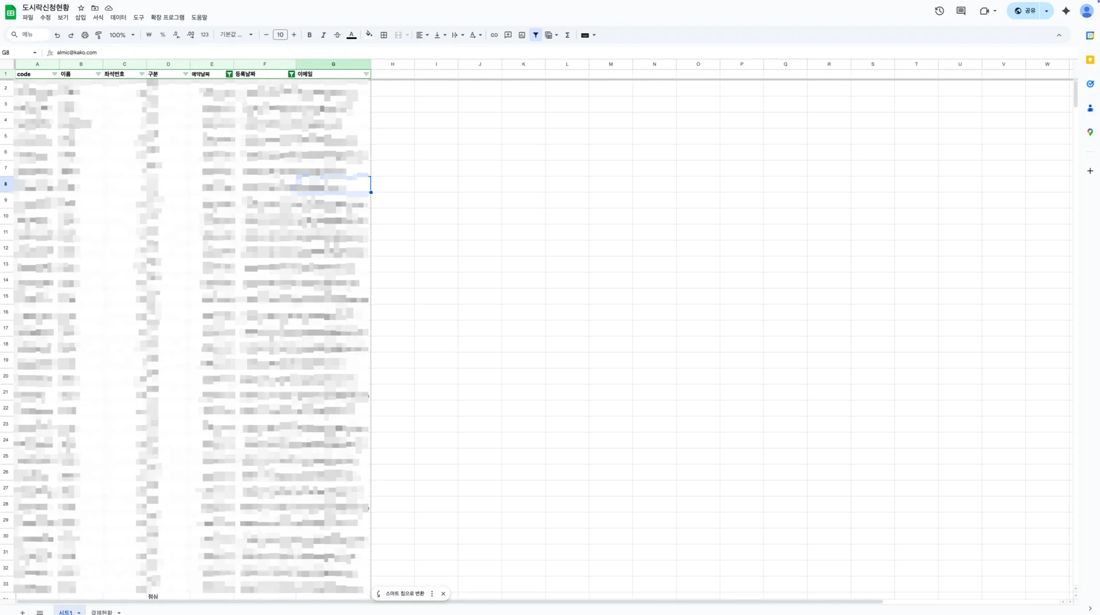The width and height of the screenshot is (1100, 615).
Task: Open the 삽입 menu
Action: [x=81, y=18]
